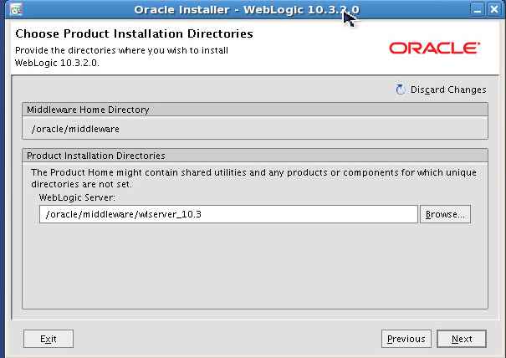Image resolution: width=506 pixels, height=358 pixels.
Task: Browse for the WebLogic Server directory
Action: pyautogui.click(x=445, y=214)
